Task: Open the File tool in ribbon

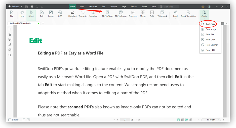Action: [12, 14]
